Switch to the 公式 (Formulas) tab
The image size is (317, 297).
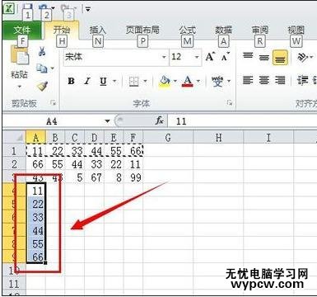point(188,30)
